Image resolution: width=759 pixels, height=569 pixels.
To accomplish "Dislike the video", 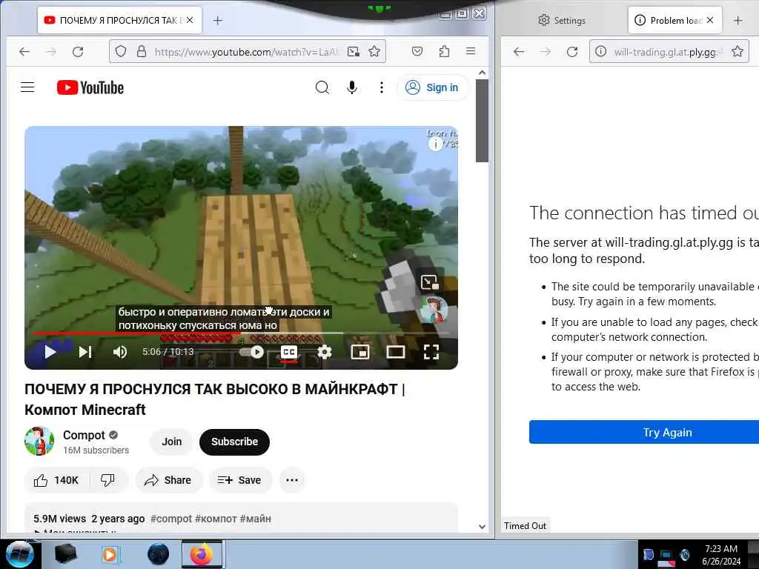I will pos(107,480).
